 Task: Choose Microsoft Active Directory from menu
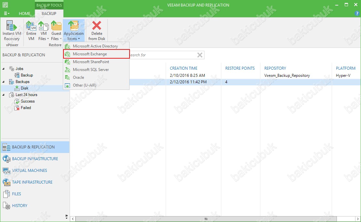pos(96,46)
